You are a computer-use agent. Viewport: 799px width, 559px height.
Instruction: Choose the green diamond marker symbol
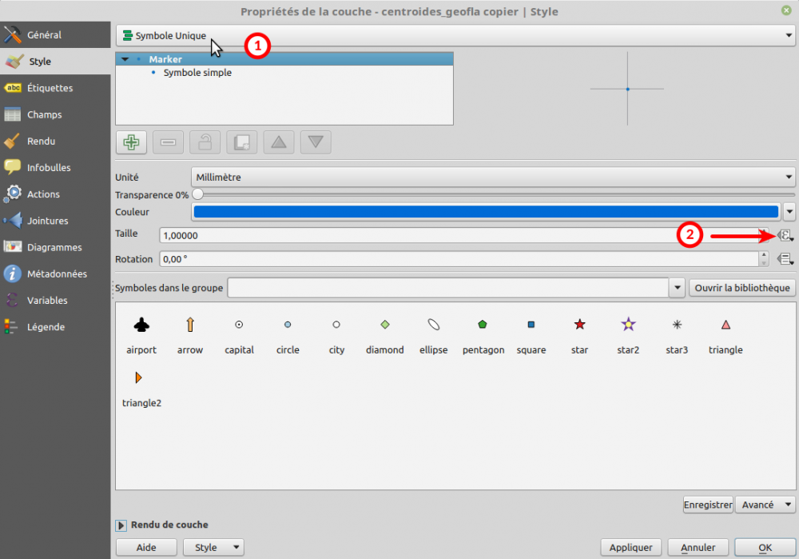click(385, 325)
